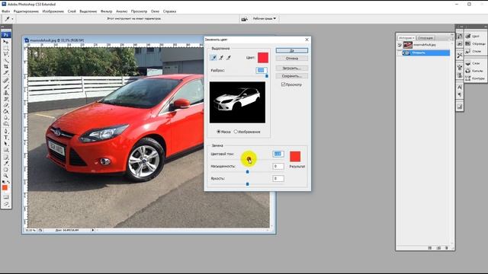Viewport: 488px width, 274px height.
Task: Open the History panel options menu
Action: tap(451, 38)
